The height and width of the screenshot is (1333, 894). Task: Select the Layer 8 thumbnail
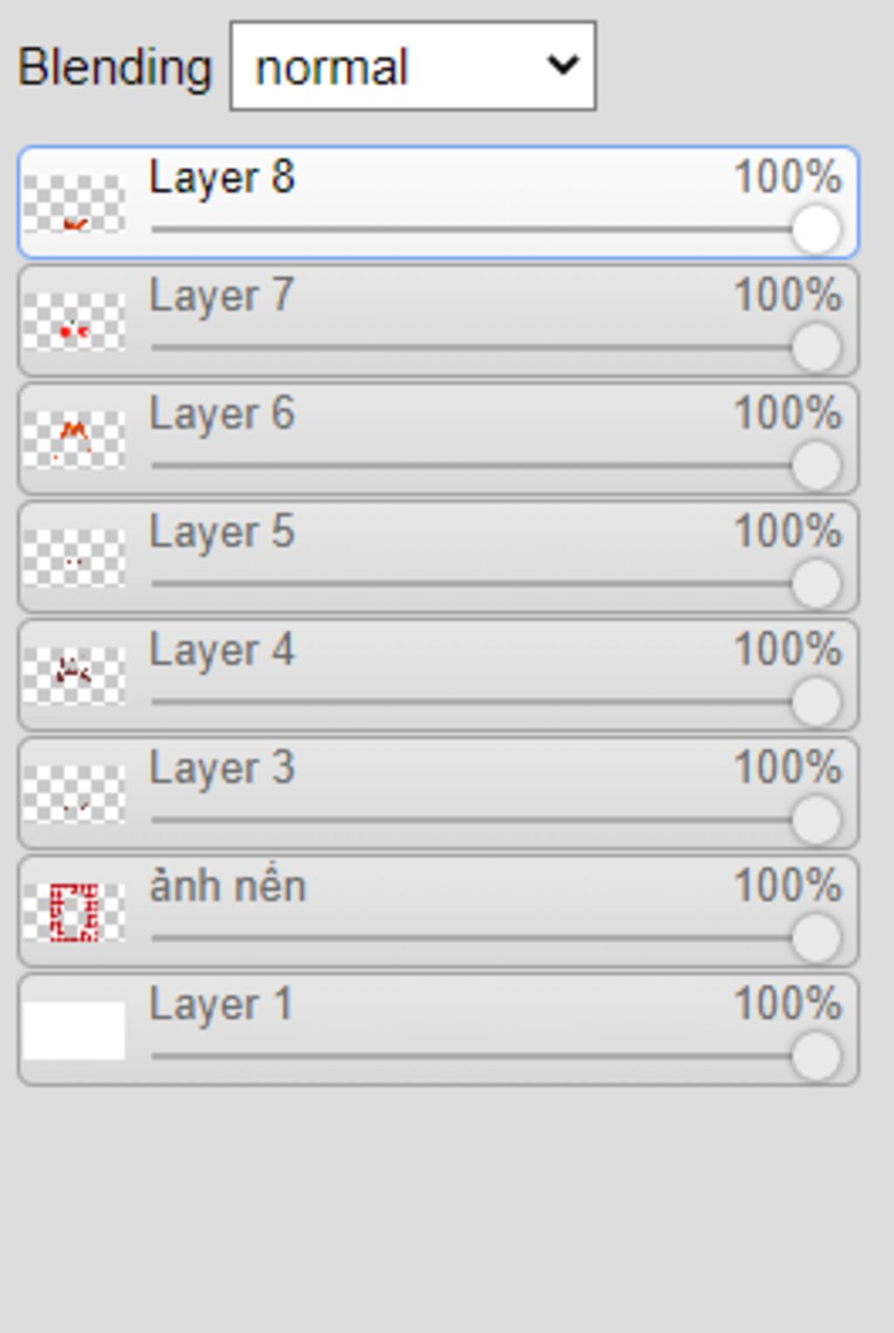(x=74, y=204)
